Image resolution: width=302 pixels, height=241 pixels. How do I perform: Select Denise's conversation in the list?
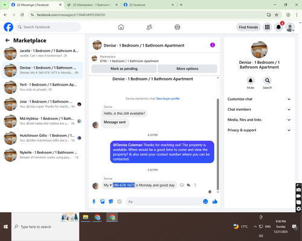(x=42, y=70)
